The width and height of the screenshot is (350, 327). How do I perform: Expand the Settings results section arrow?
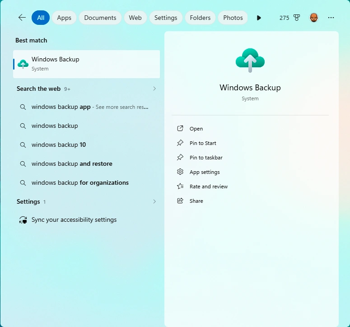click(154, 201)
